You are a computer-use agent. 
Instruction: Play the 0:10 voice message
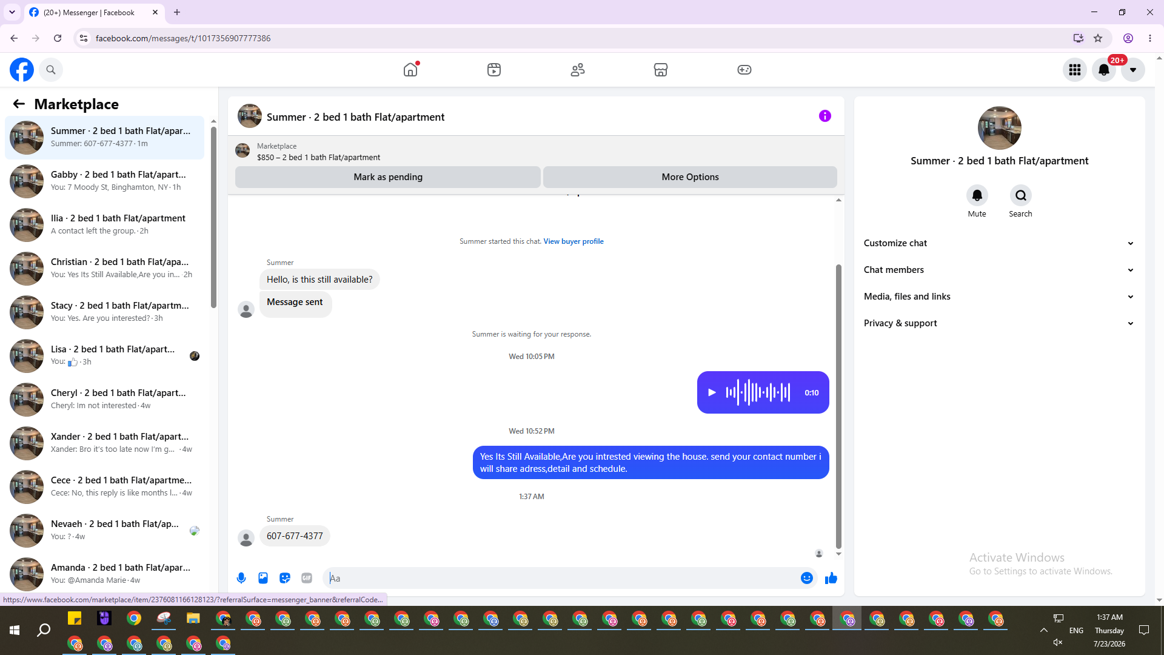pyautogui.click(x=712, y=392)
